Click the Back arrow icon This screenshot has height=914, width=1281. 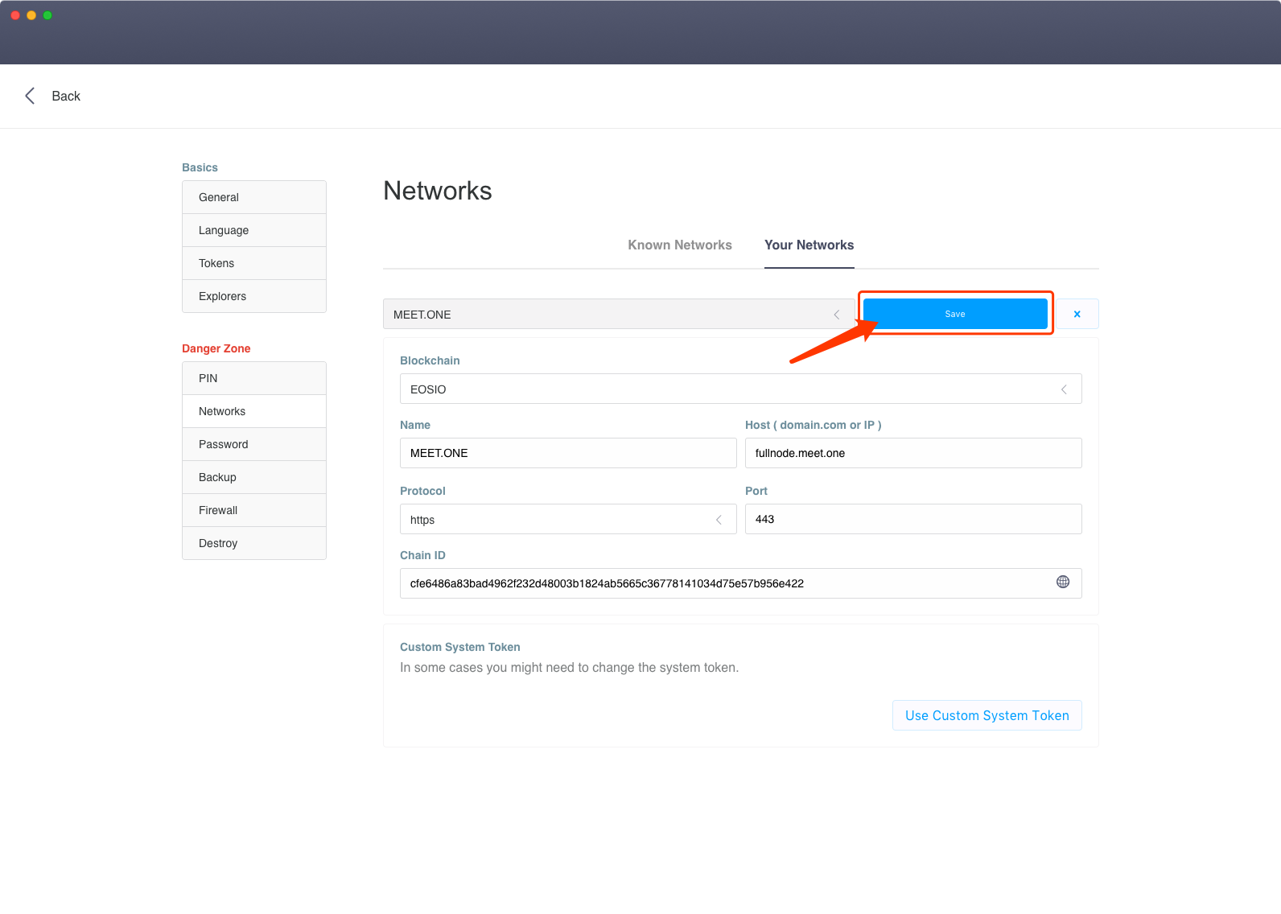point(30,96)
